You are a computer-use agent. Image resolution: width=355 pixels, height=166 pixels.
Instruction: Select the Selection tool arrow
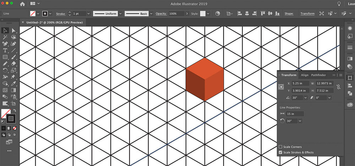5,30
